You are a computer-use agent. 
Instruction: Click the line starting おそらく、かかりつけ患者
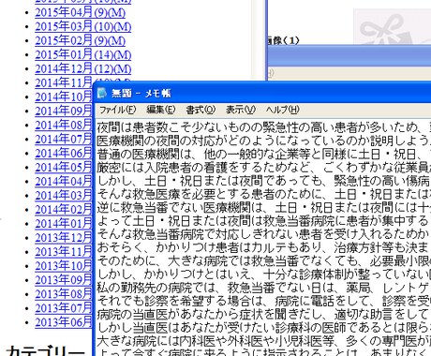point(263,247)
